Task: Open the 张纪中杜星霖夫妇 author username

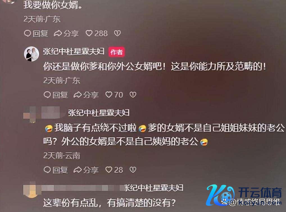Action: pos(74,52)
